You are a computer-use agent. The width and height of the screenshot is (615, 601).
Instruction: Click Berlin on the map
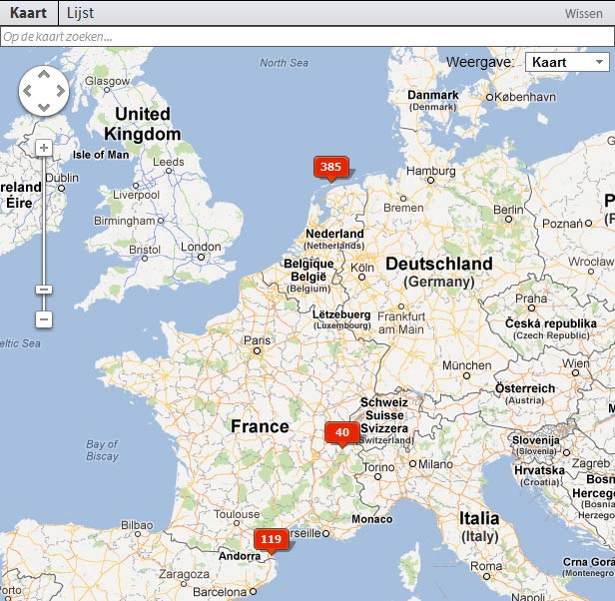point(507,210)
